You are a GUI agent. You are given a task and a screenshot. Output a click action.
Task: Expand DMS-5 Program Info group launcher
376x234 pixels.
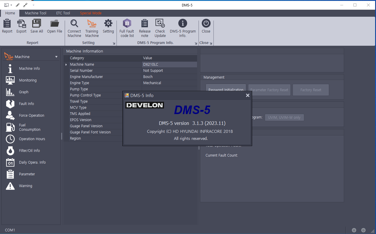pos(196,43)
